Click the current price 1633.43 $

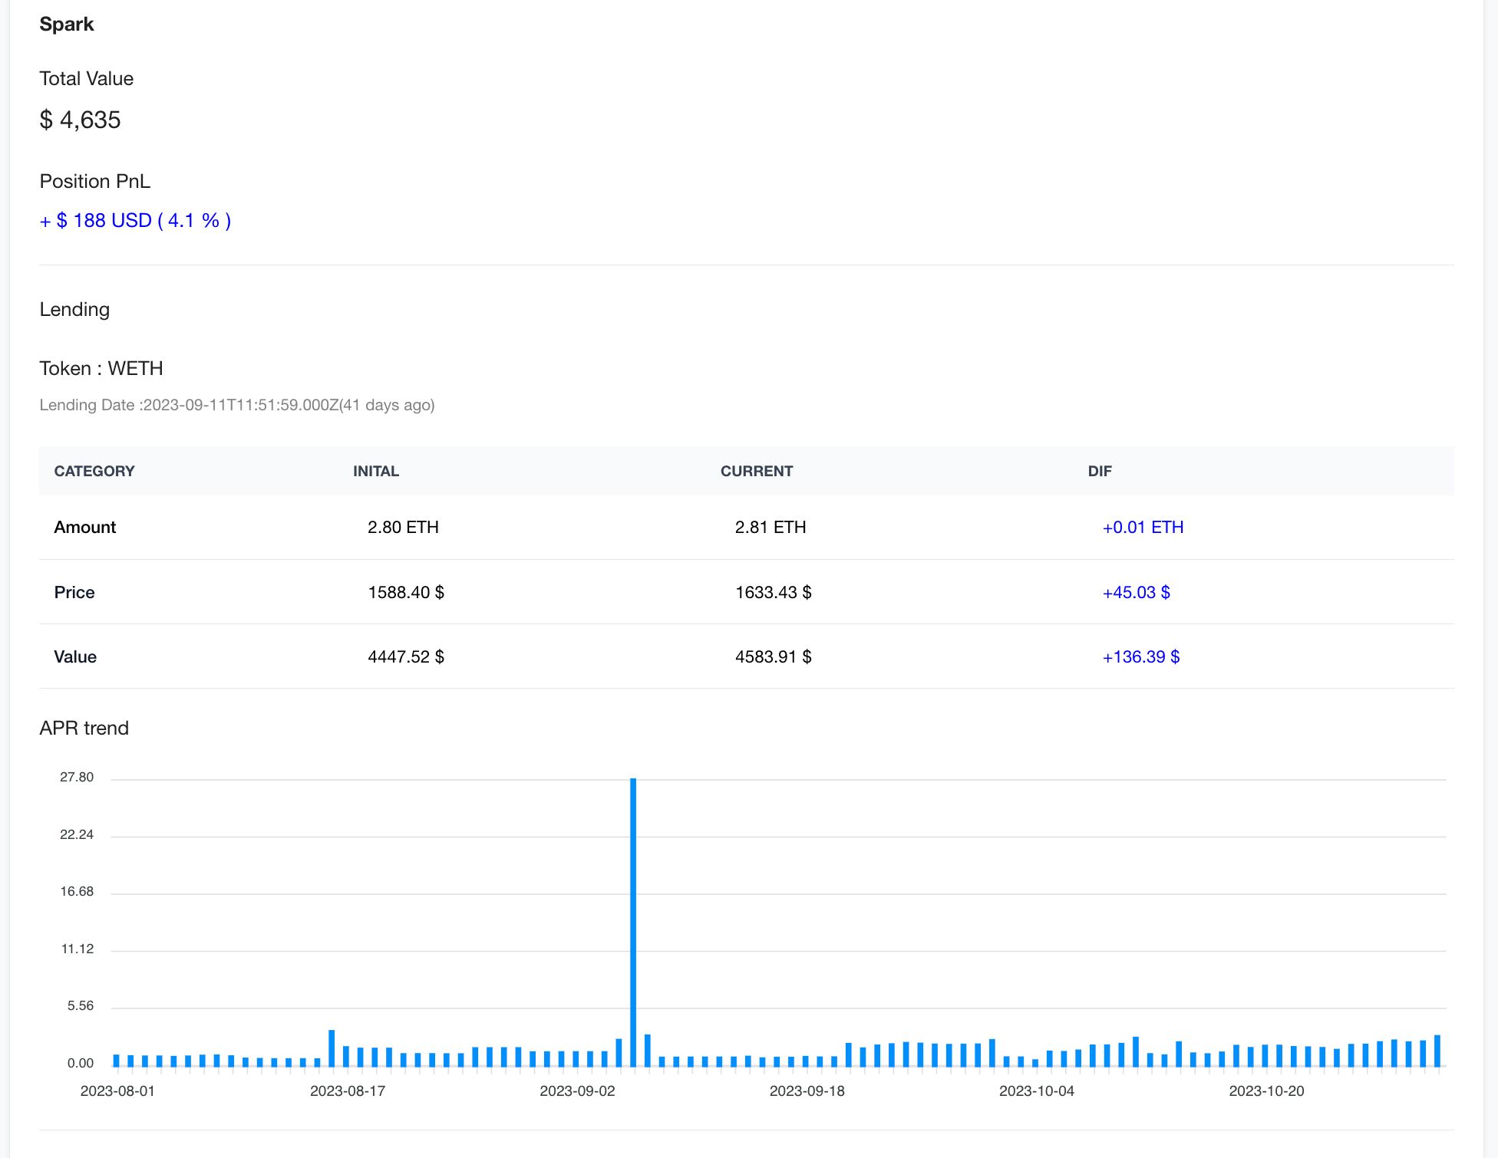tap(774, 592)
